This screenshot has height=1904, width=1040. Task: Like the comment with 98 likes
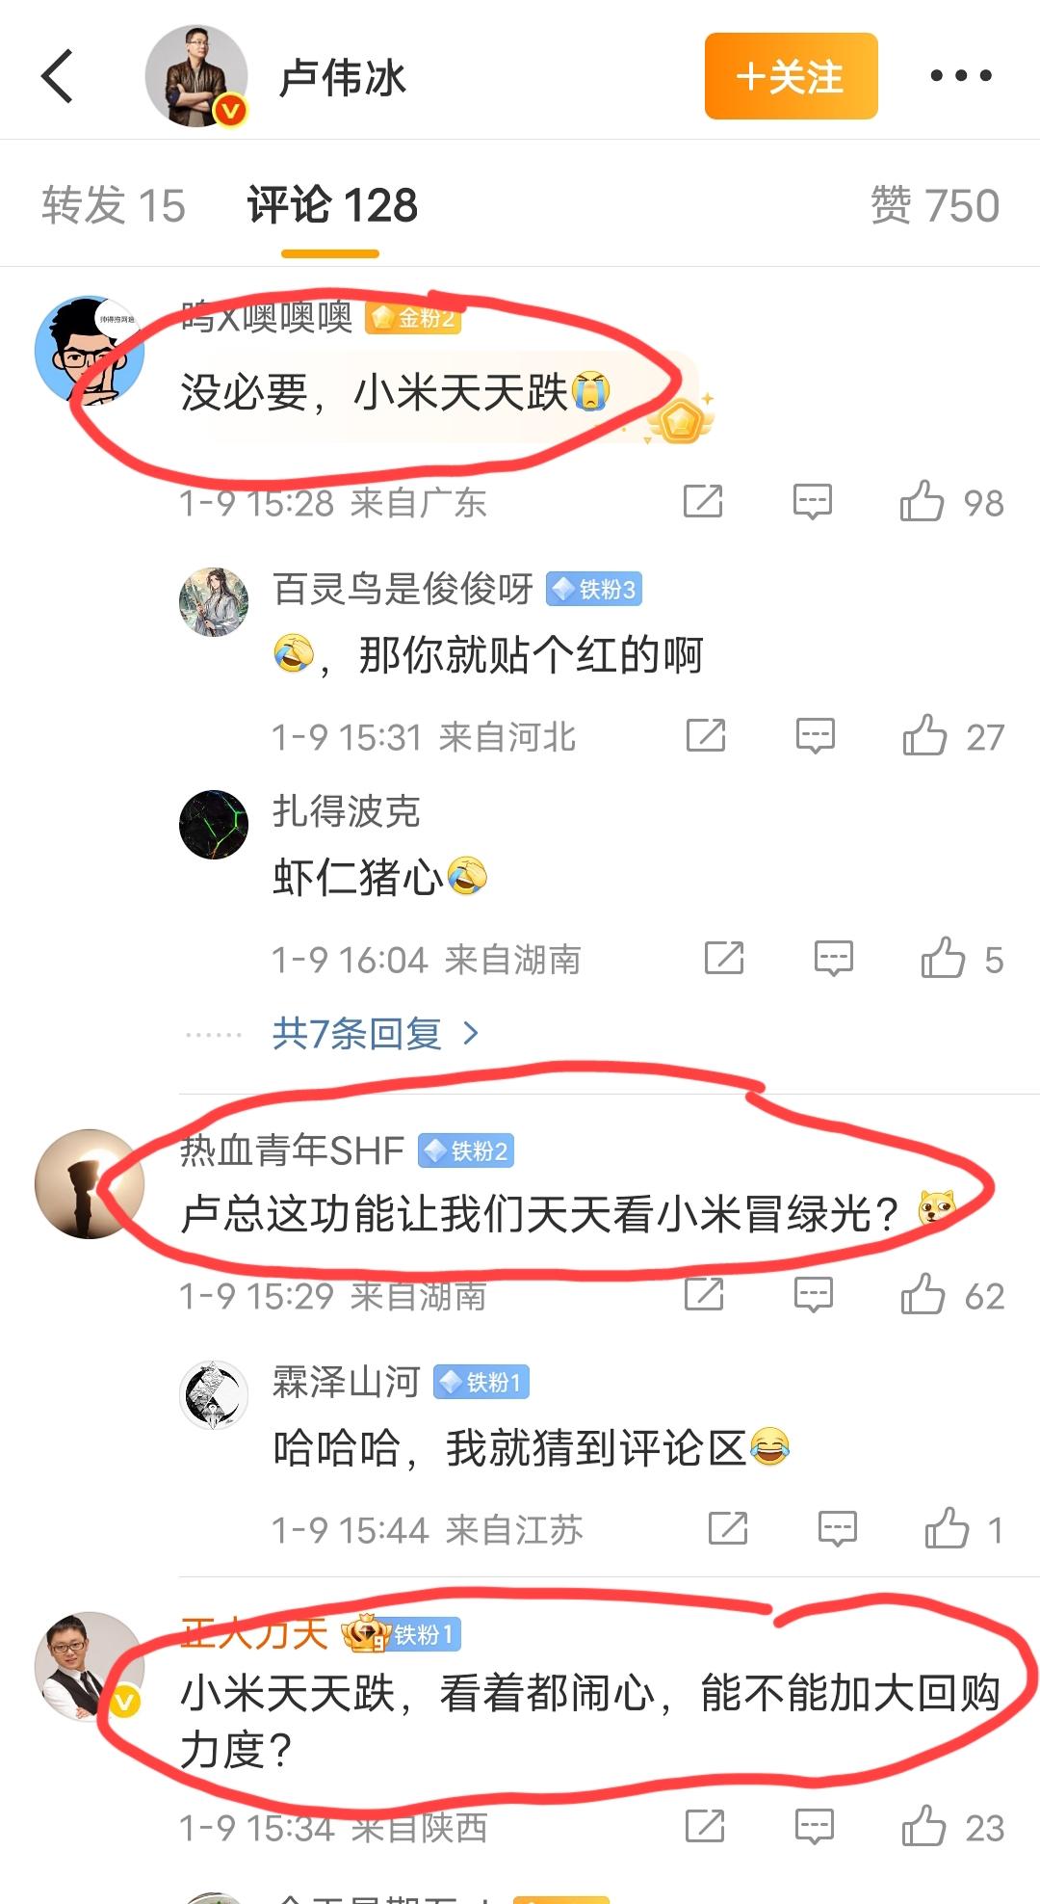[922, 501]
